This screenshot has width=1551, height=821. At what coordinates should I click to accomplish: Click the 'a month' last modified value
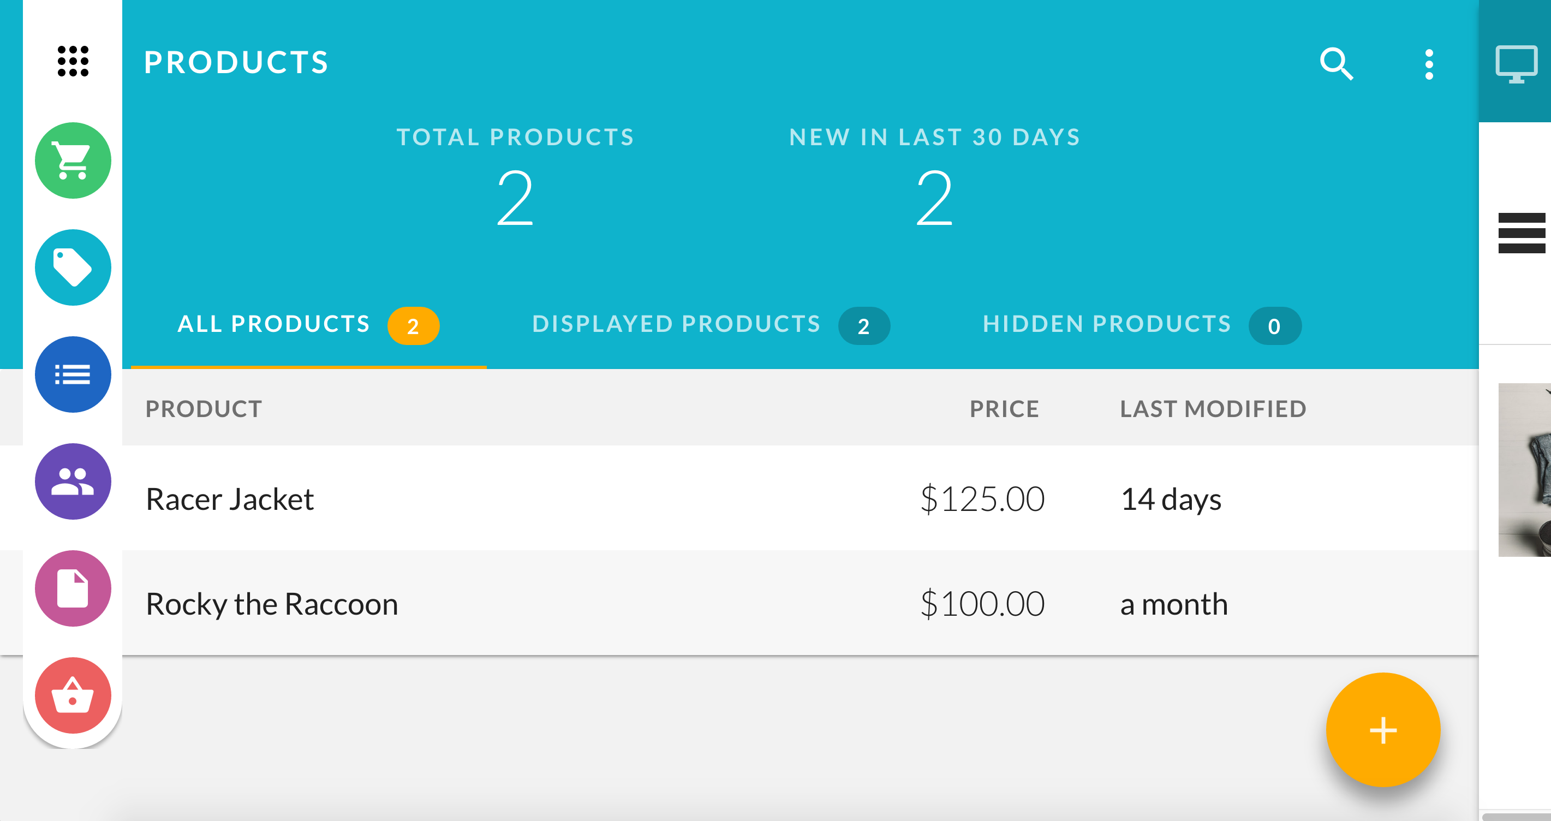[x=1174, y=605]
